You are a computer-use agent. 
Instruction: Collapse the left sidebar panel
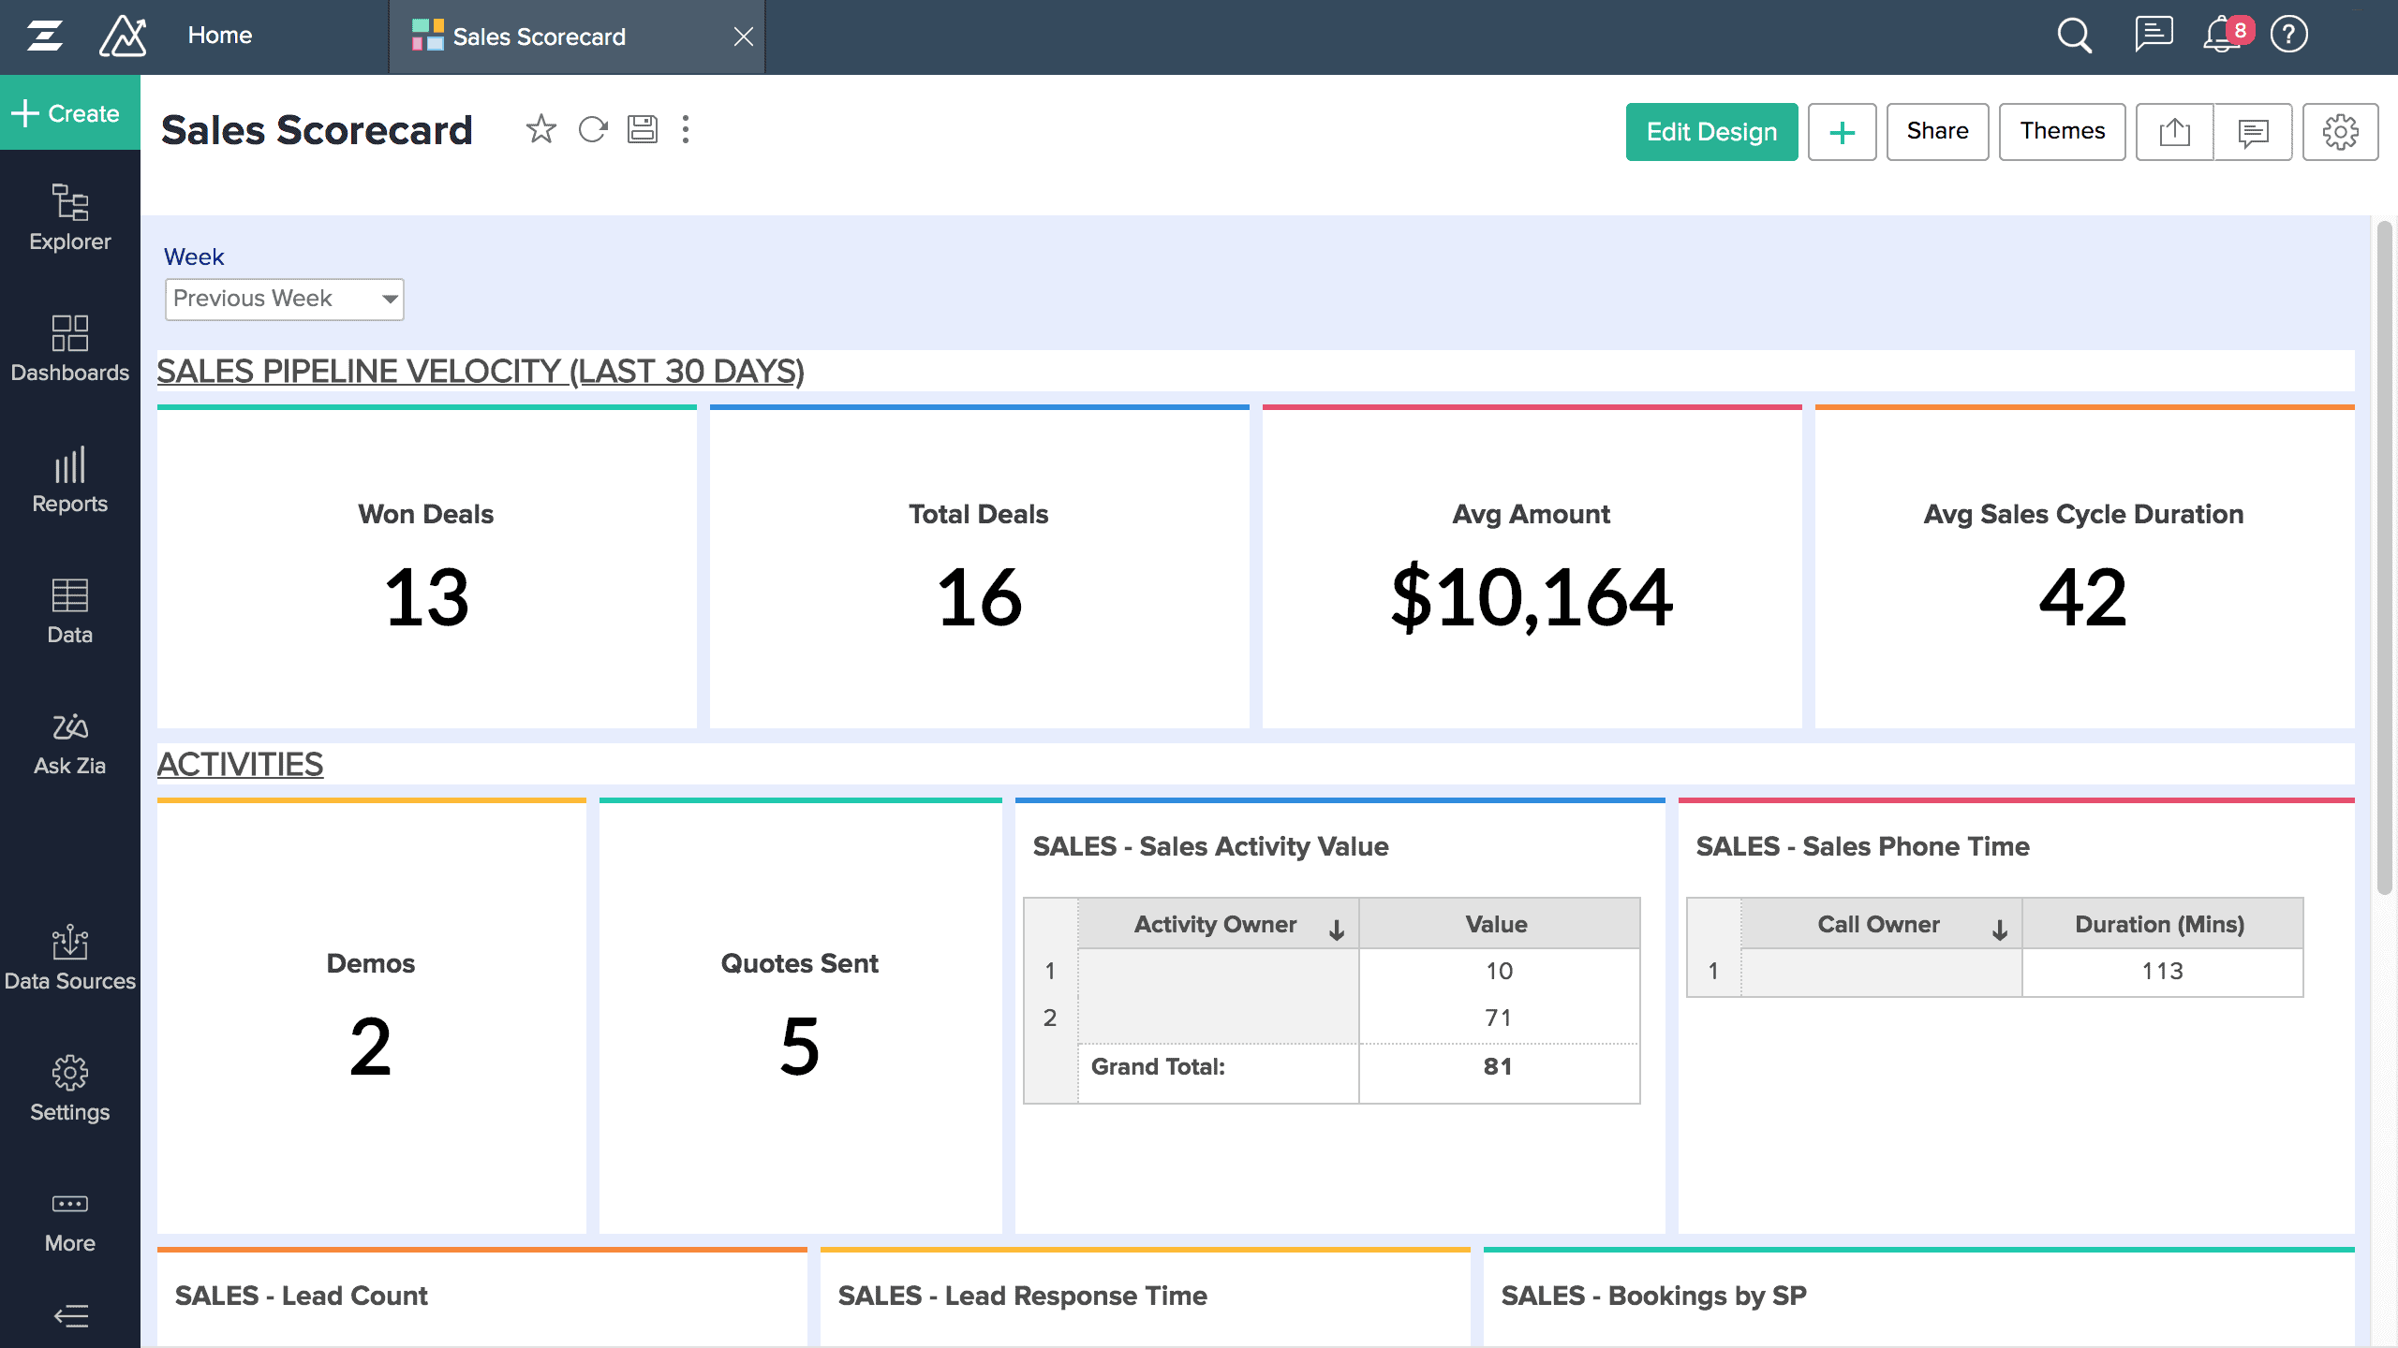point(70,1316)
